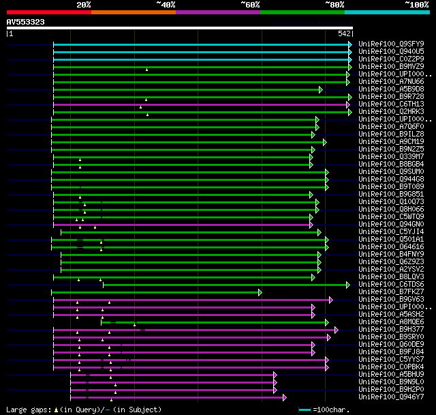Open the UniRef100_A5BHU9 label
This screenshot has height=415, width=436.
click(391, 375)
